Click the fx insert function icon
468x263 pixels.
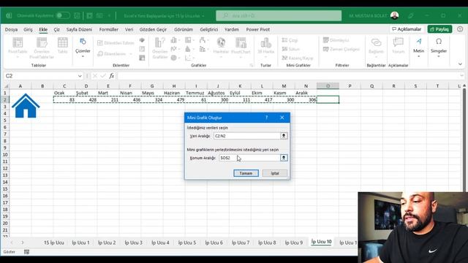(x=112, y=76)
